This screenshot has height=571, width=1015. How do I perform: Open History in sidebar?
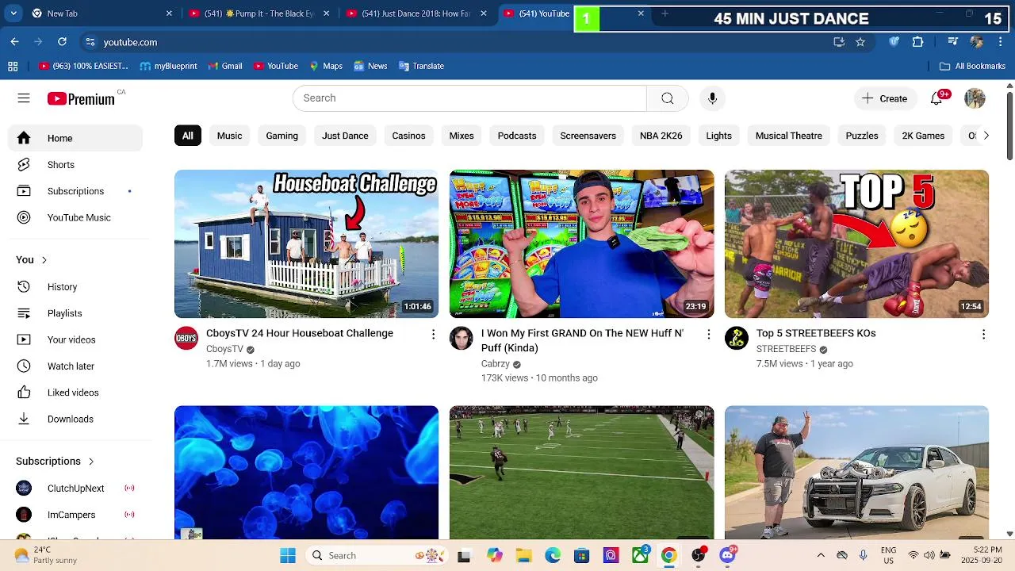[75, 287]
